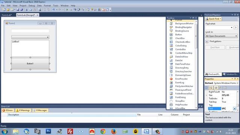Open Firefox from the taskbar
240x135 pixels.
pos(114,131)
